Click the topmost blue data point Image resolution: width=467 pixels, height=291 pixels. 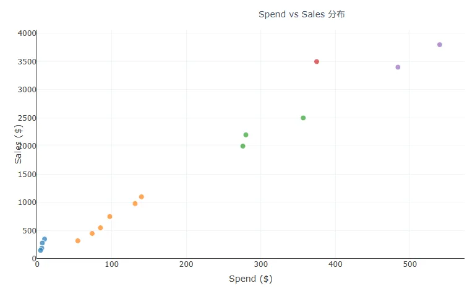click(45, 239)
